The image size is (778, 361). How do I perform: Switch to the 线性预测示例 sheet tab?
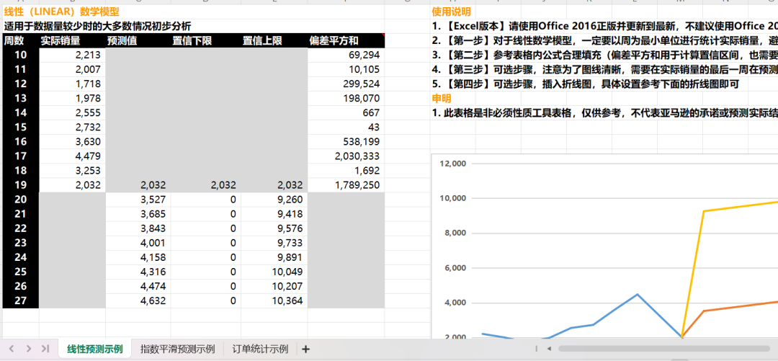click(x=95, y=349)
